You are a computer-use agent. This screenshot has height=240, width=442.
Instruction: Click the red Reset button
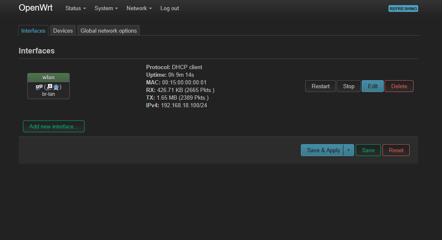click(x=396, y=150)
